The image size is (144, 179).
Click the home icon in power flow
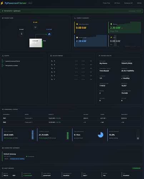(49, 34)
